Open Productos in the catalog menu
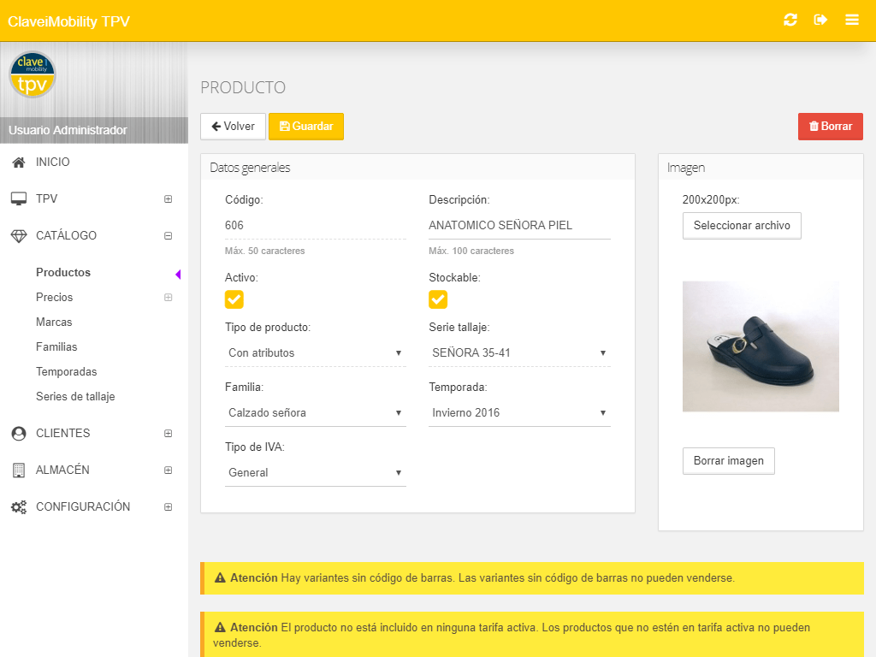The height and width of the screenshot is (657, 876). 63,273
